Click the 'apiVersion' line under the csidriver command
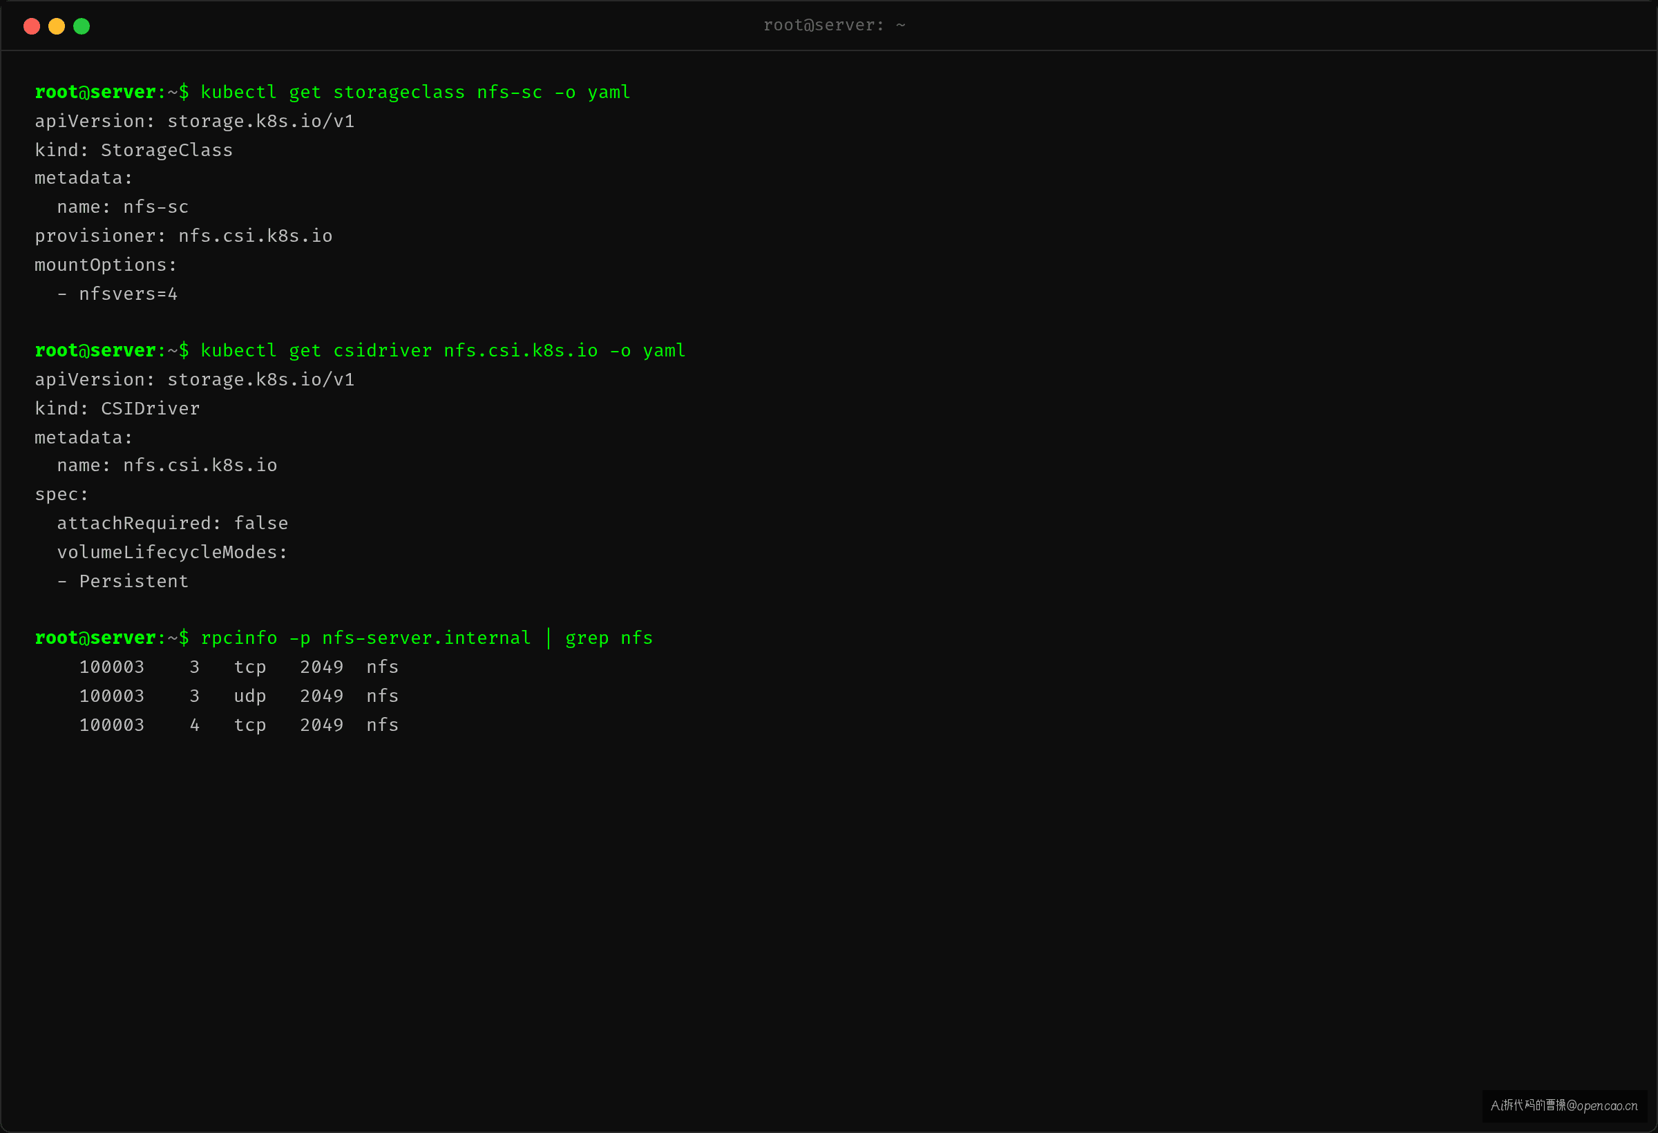Image resolution: width=1658 pixels, height=1133 pixels. [195, 379]
